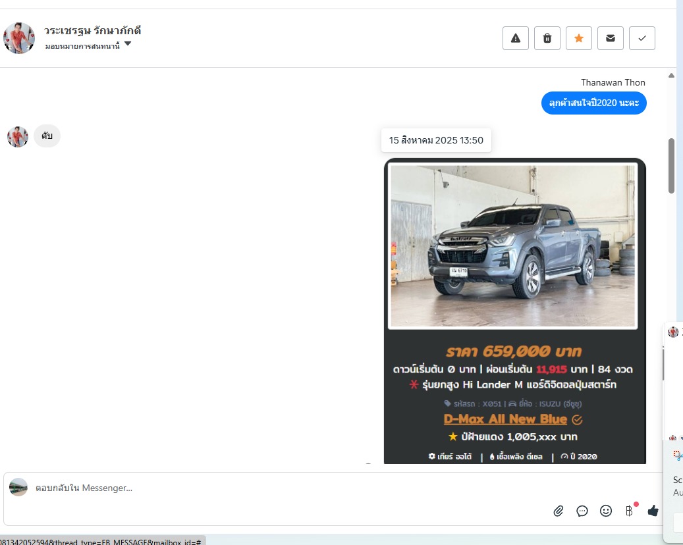Click the year 2020 spec label

coord(579,456)
